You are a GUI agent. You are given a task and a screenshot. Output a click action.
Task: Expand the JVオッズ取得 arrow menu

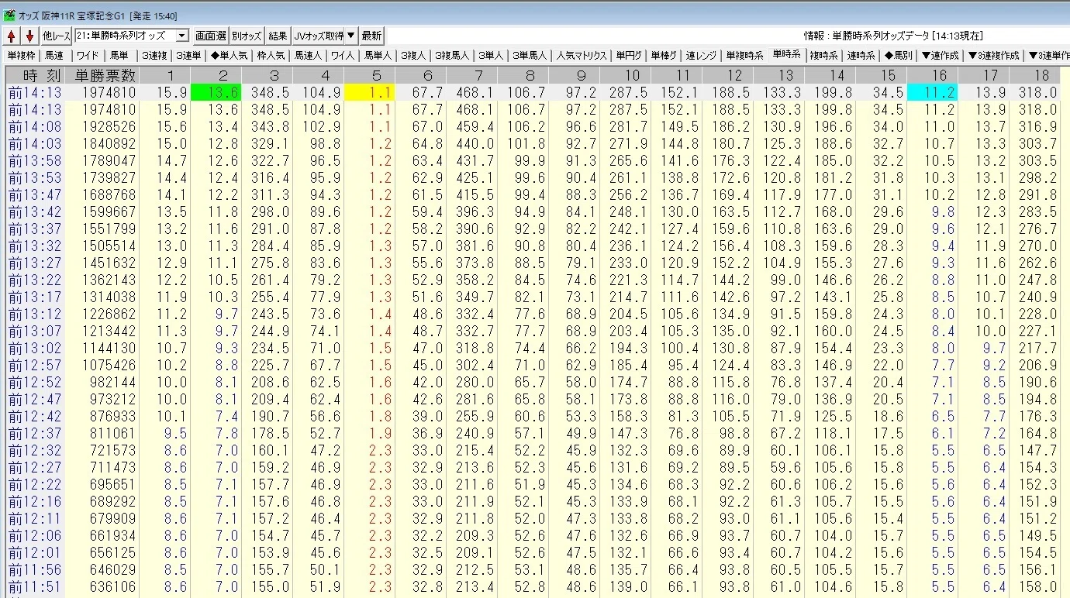tap(350, 36)
